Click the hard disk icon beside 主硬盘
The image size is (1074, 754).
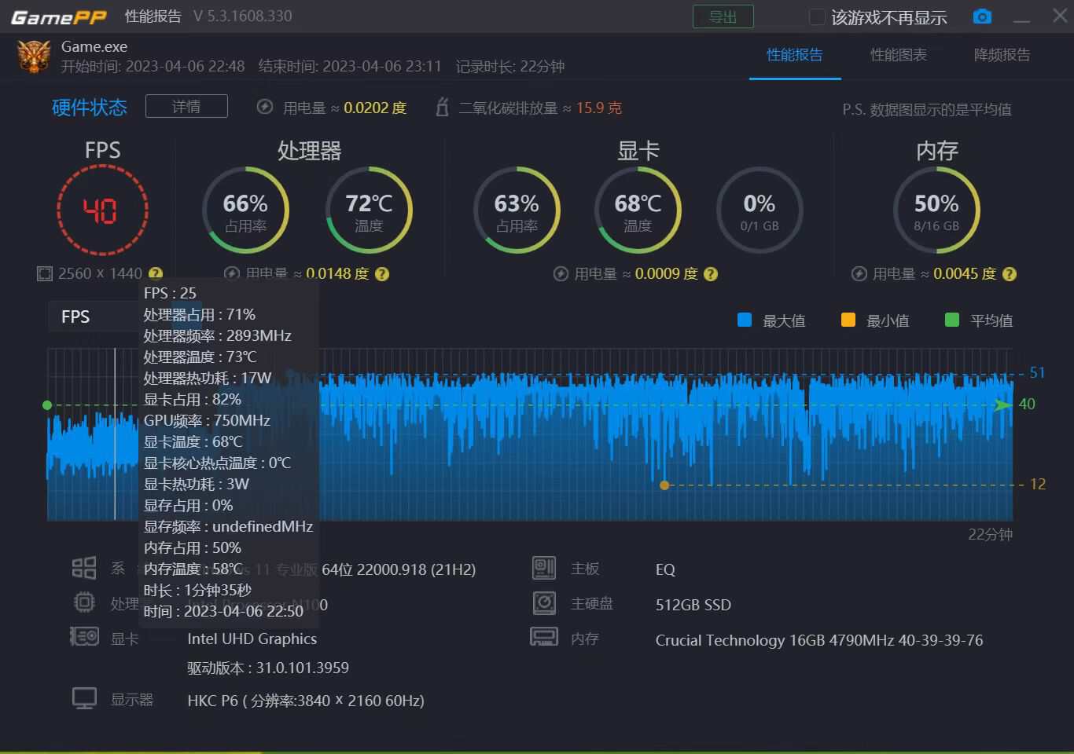pyautogui.click(x=544, y=602)
